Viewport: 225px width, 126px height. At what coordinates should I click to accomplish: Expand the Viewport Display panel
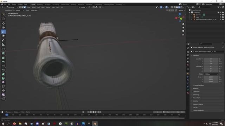pyautogui.click(x=198, y=104)
